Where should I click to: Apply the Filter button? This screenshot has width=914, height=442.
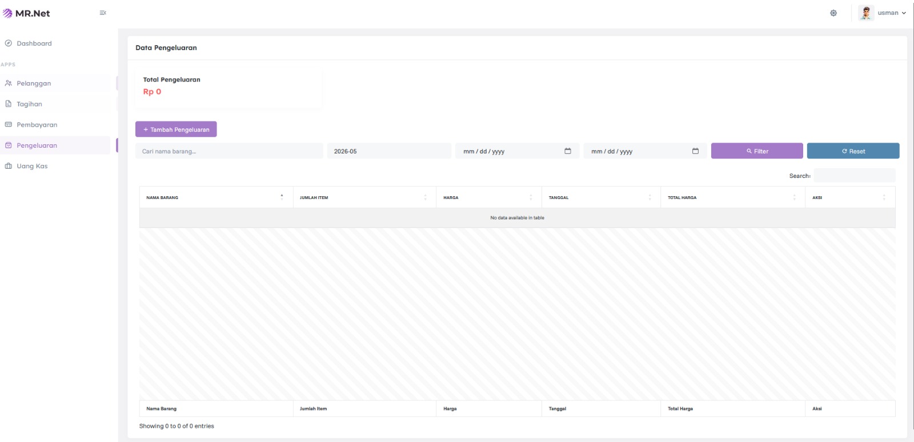(x=757, y=151)
